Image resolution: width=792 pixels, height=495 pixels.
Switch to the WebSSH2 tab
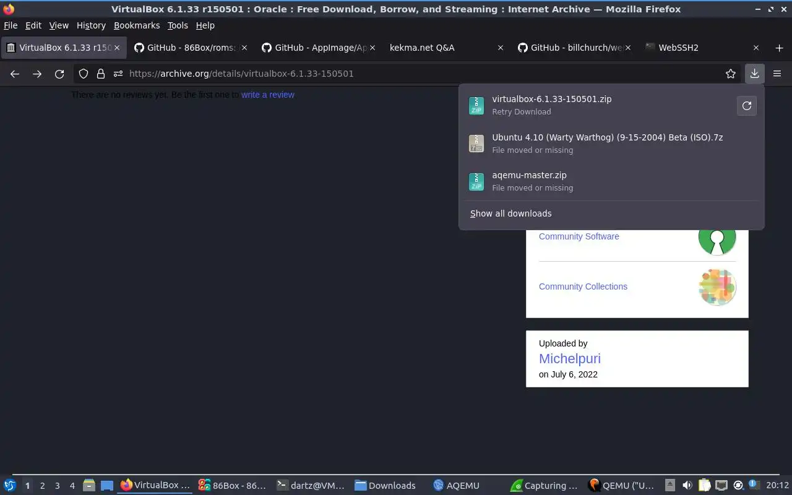[702, 48]
